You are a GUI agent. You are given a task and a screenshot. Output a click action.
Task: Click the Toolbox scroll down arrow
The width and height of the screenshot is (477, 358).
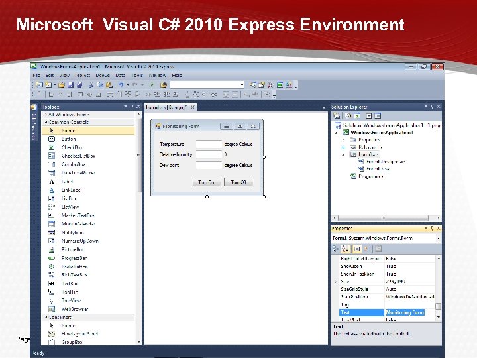point(138,342)
